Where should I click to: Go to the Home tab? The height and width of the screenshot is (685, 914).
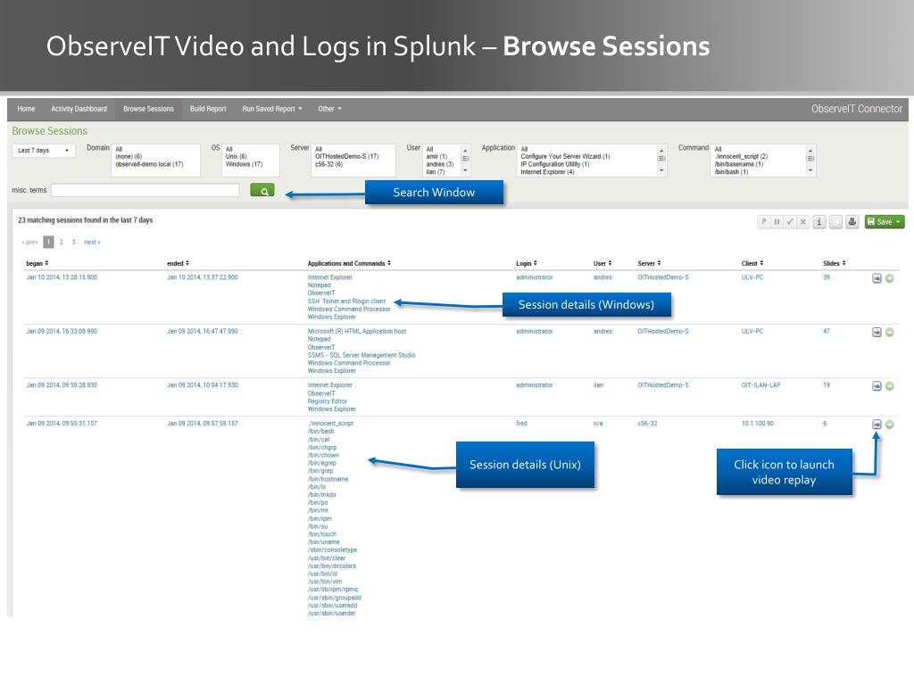(26, 109)
